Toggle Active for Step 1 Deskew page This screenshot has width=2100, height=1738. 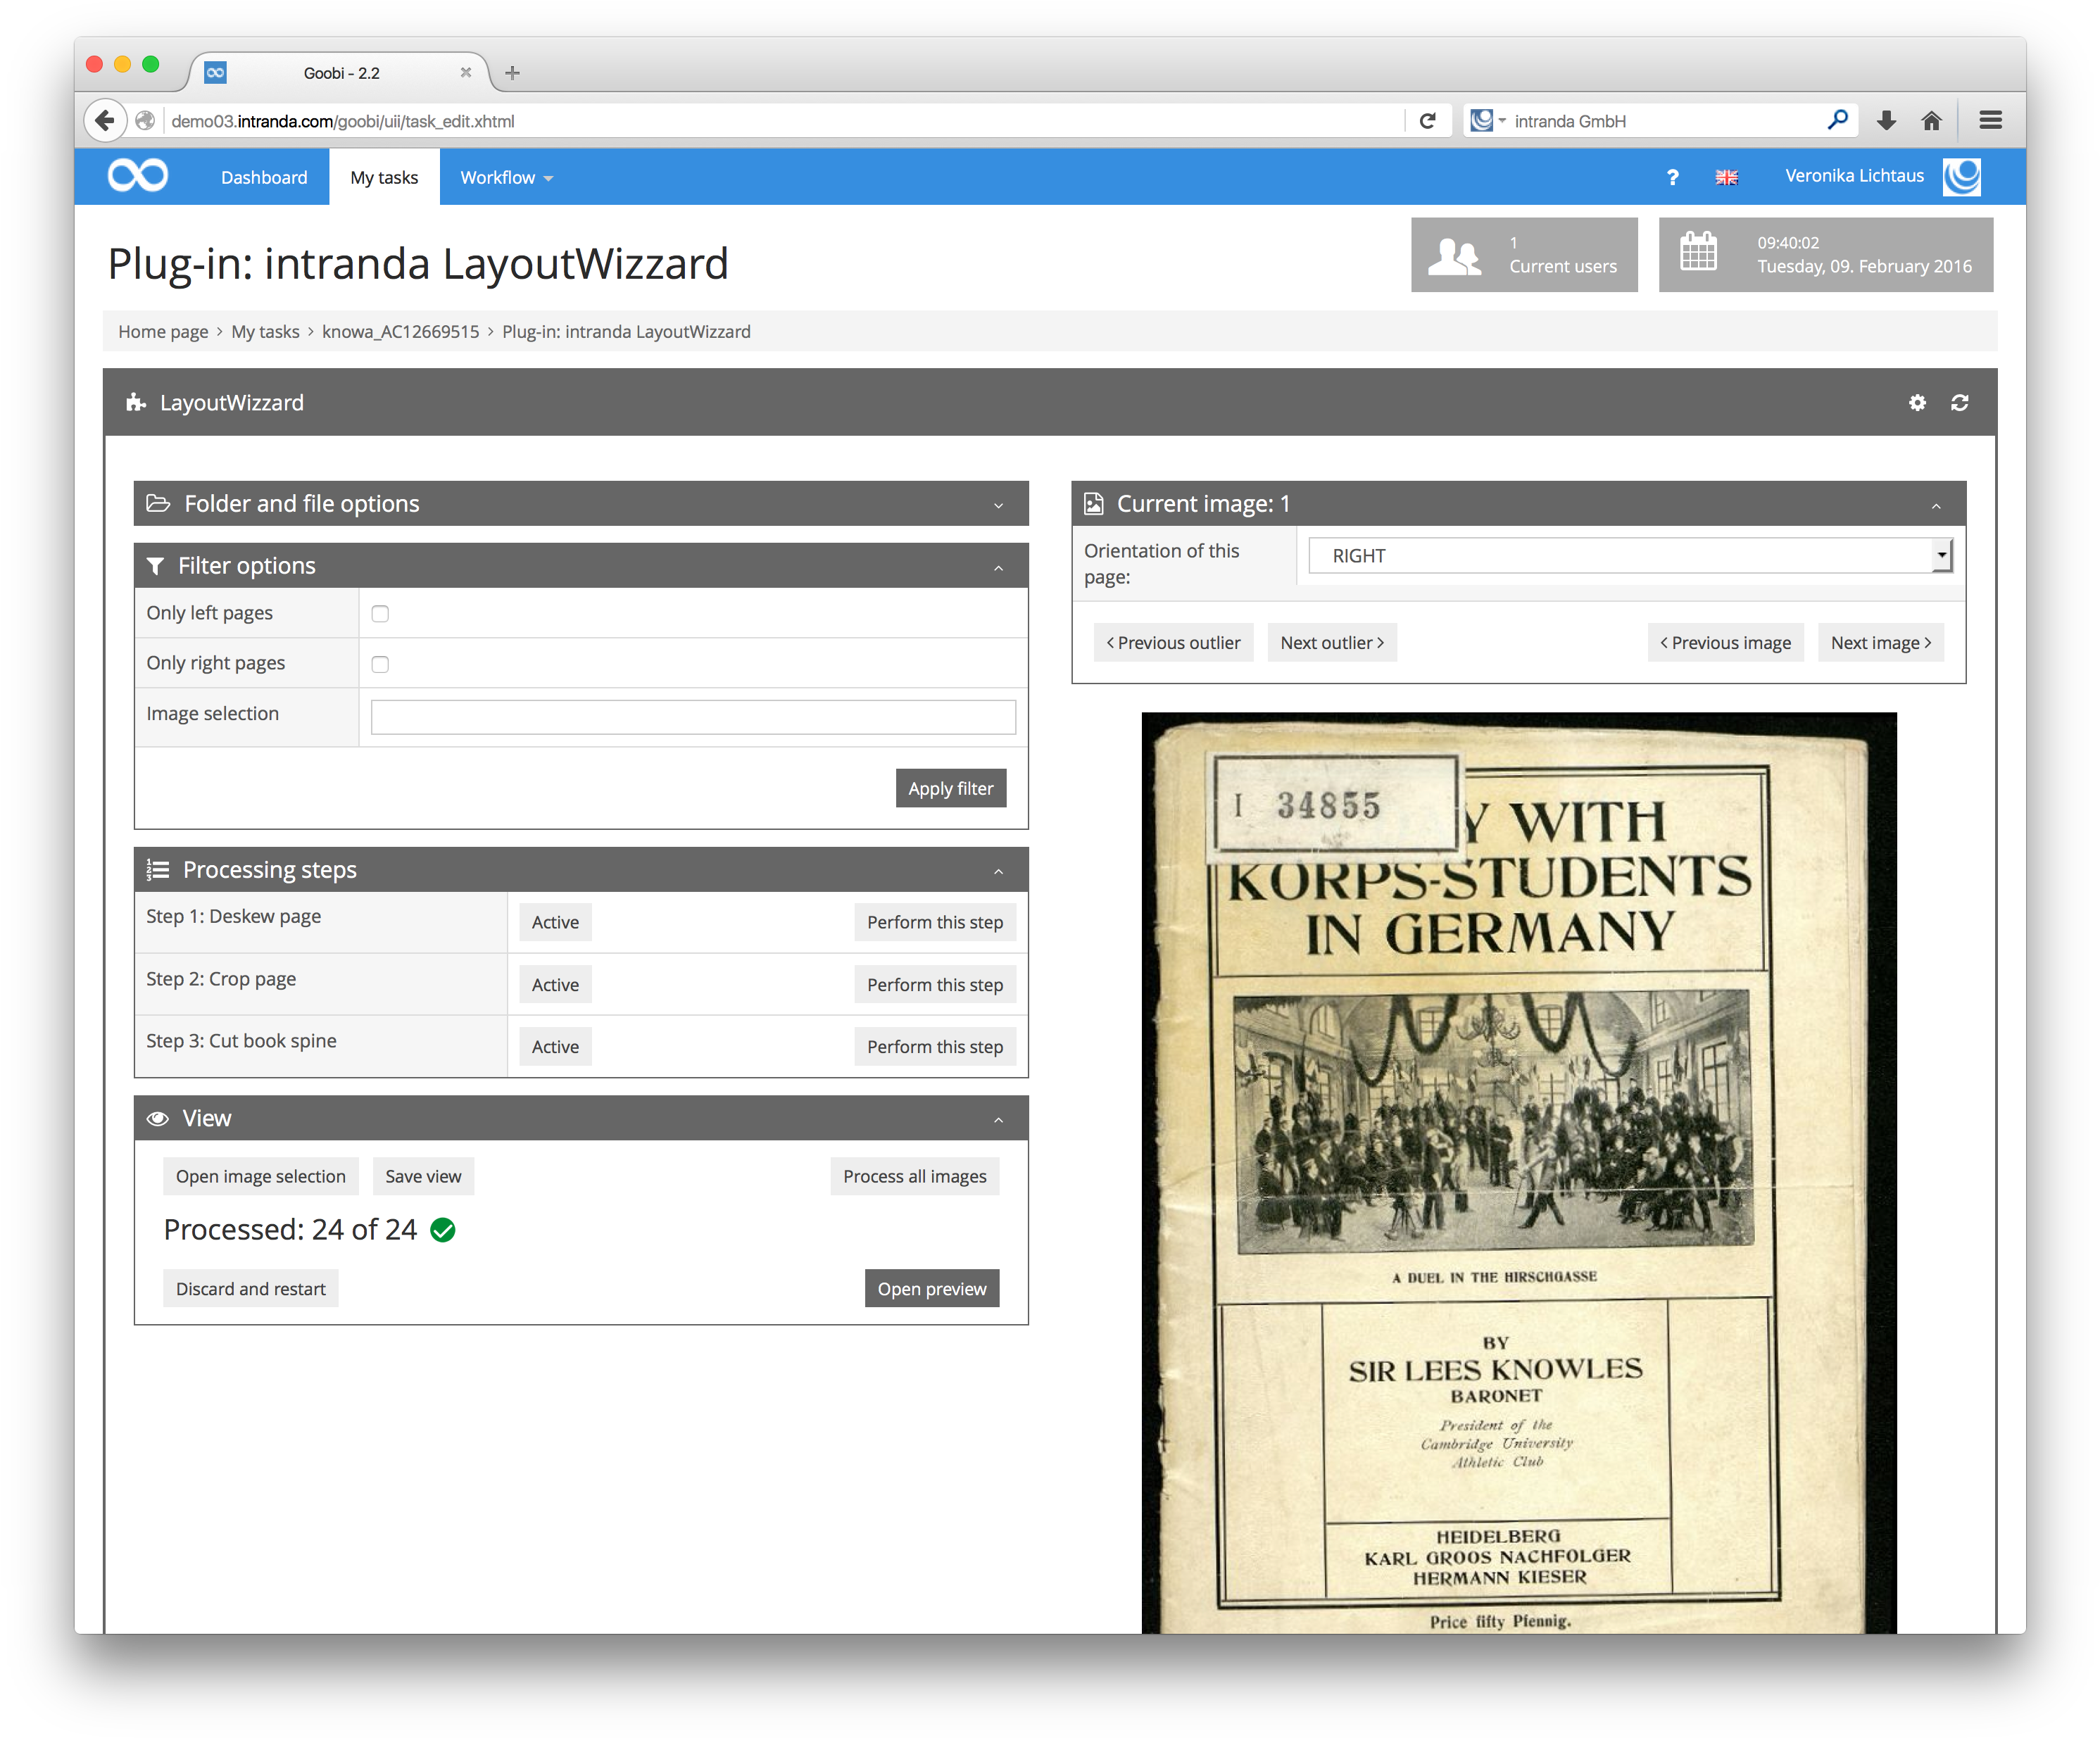(555, 922)
